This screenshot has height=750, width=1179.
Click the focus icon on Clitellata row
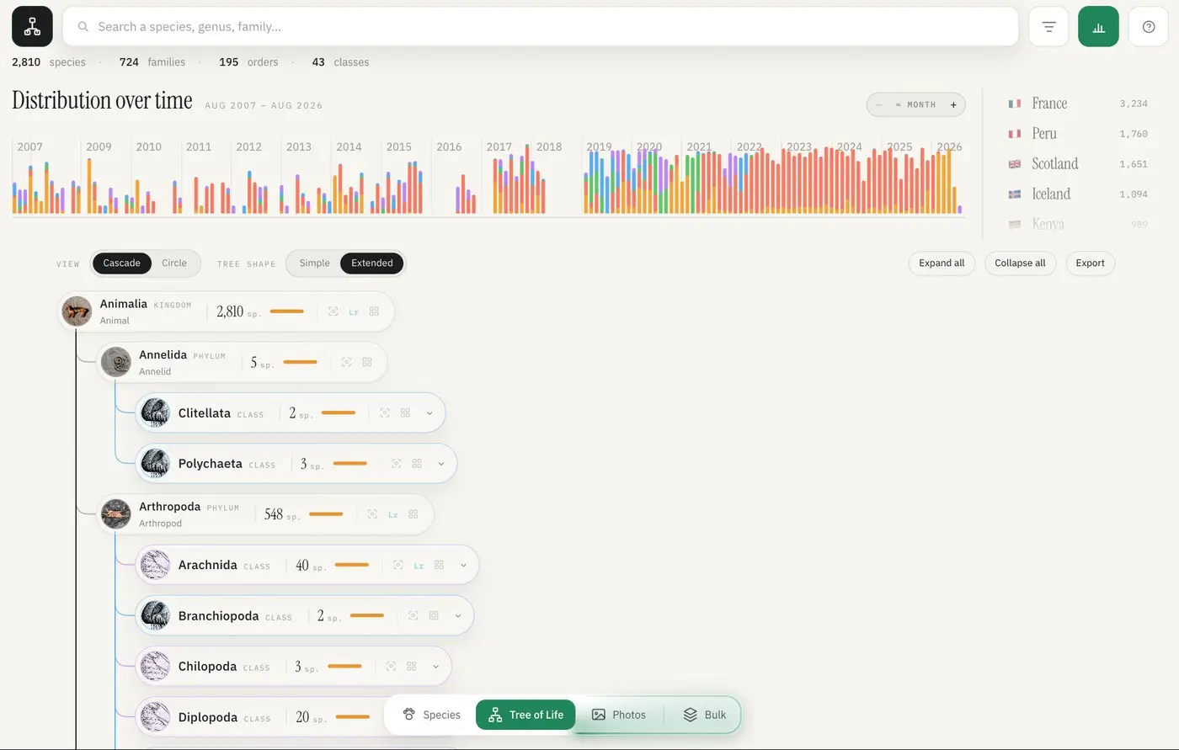pos(385,412)
